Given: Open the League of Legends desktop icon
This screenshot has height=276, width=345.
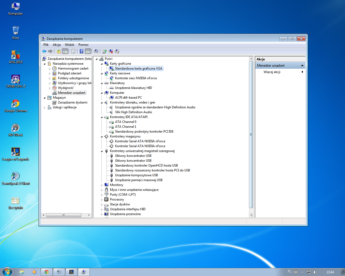Looking at the screenshot, I should click(16, 154).
